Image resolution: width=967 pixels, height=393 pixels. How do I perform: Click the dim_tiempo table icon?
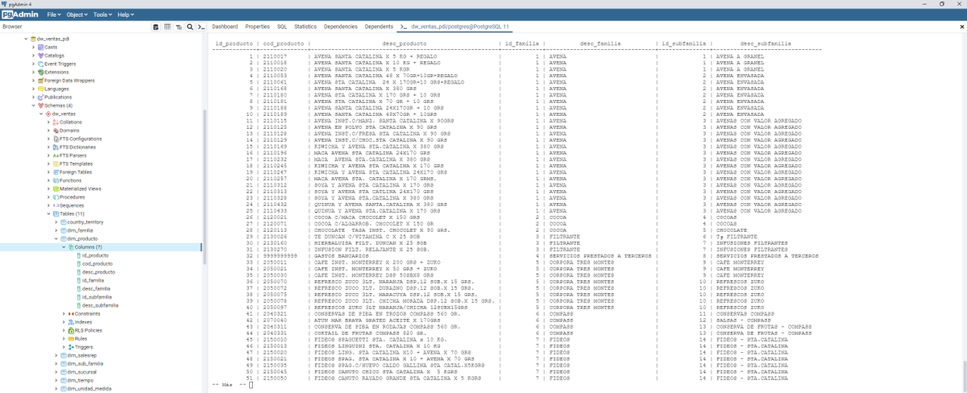(x=64, y=380)
